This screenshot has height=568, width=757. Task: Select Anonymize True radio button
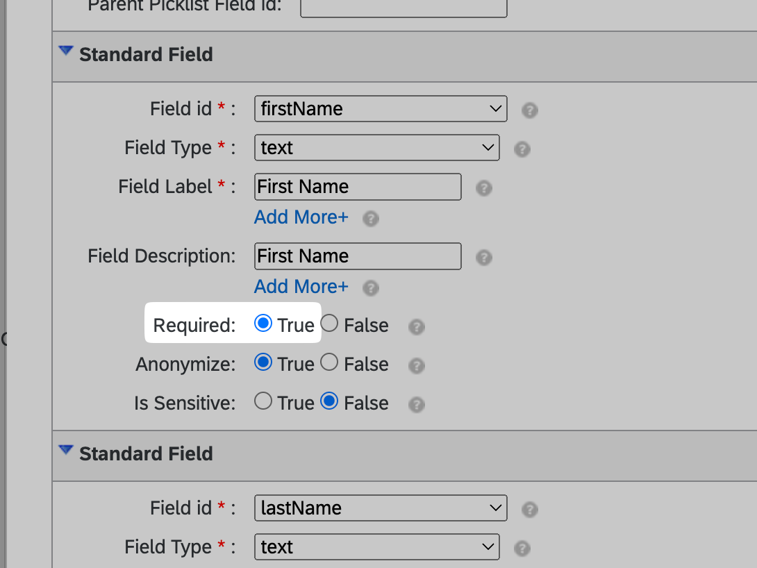click(x=263, y=362)
